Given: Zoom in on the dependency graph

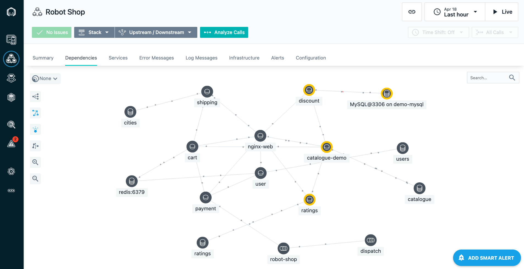Looking at the screenshot, I should click(x=35, y=162).
